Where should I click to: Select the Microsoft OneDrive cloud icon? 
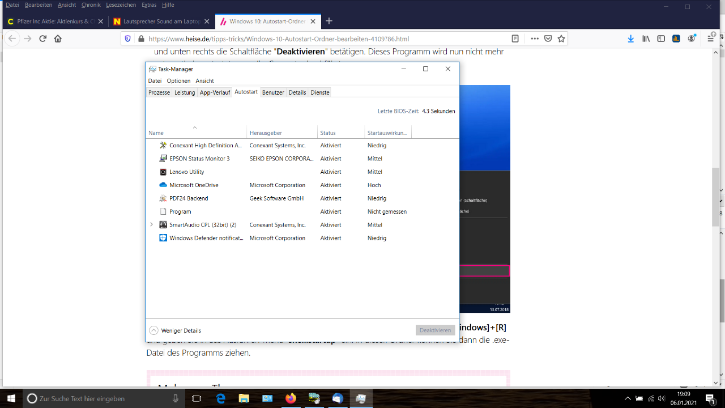[x=163, y=185]
